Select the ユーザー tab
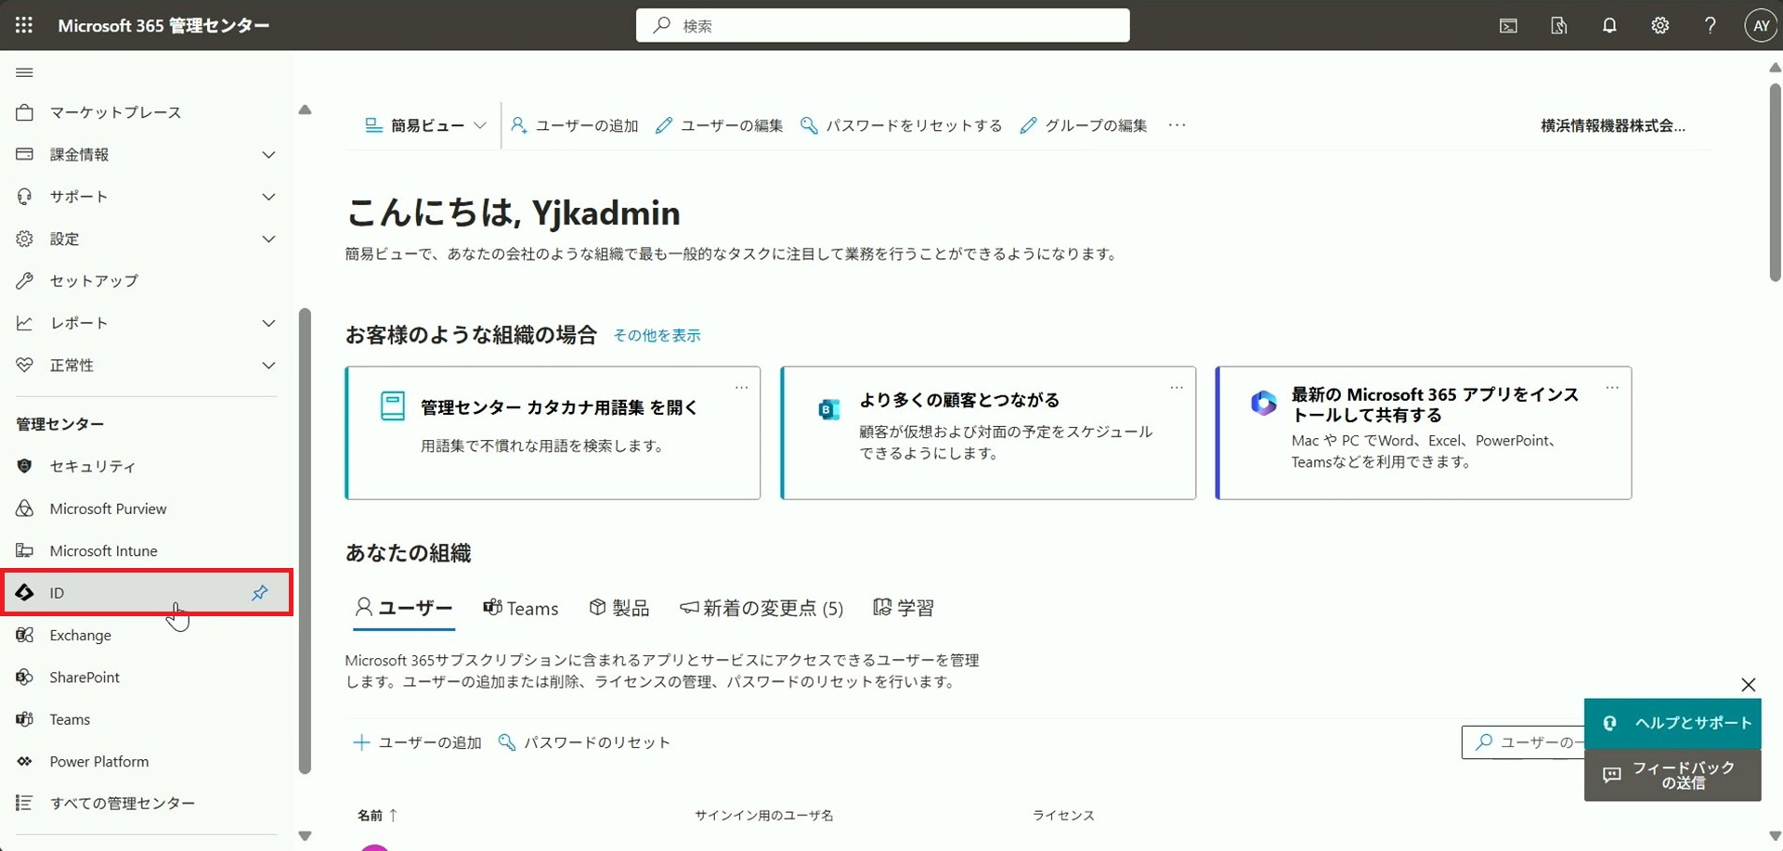 (x=404, y=609)
